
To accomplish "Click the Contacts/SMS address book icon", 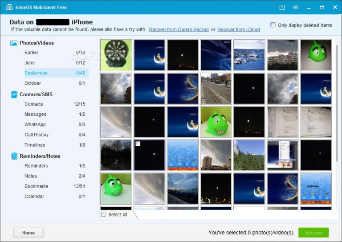I will (14, 94).
